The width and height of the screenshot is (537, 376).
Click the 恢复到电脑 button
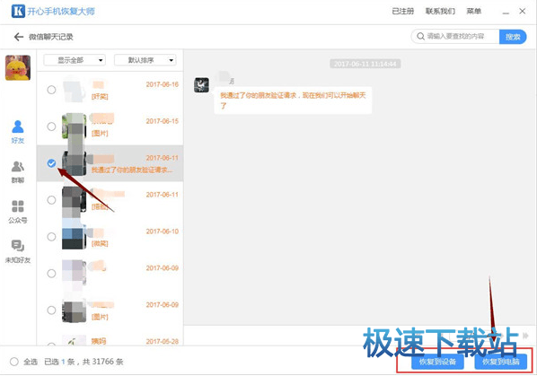501,362
